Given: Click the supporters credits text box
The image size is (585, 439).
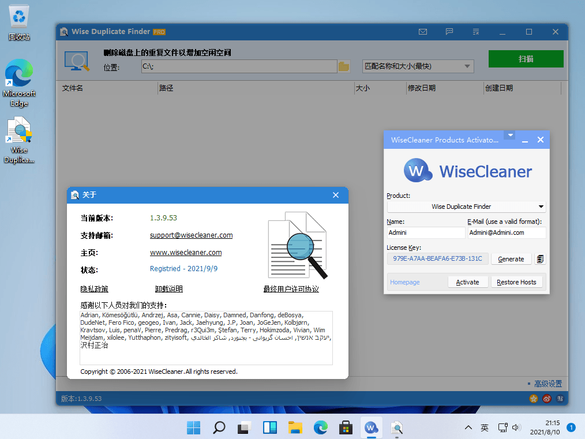Looking at the screenshot, I should pos(206,338).
